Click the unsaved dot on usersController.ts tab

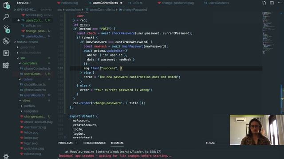click(x=121, y=3)
